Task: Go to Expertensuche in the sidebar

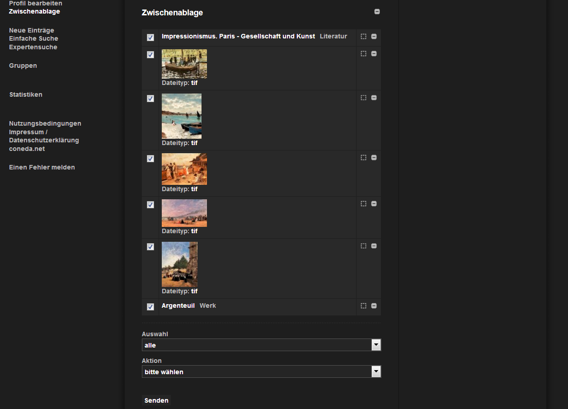Action: tap(33, 47)
